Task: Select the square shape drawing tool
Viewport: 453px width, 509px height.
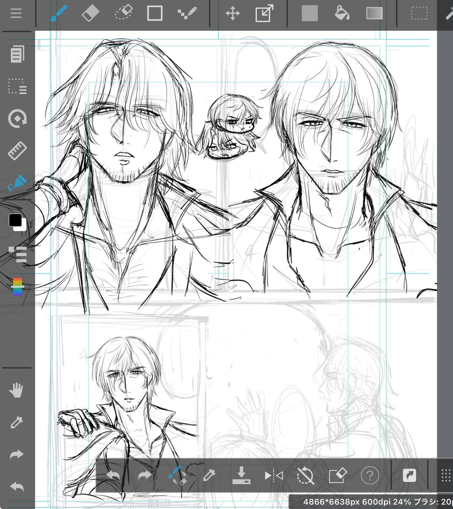Action: point(155,13)
